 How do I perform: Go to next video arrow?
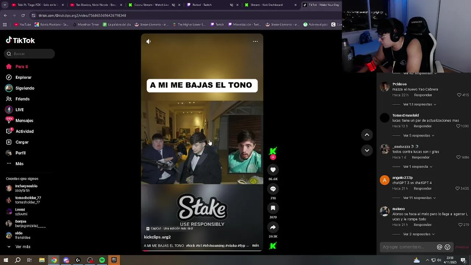click(x=367, y=150)
